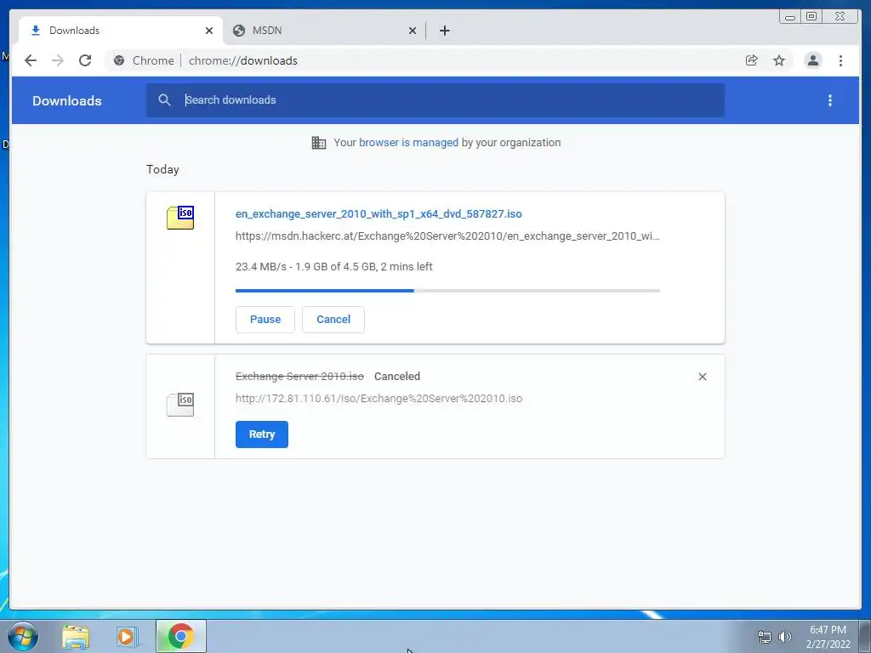Go back using the browser back arrow
The height and width of the screenshot is (653, 871).
pos(31,60)
